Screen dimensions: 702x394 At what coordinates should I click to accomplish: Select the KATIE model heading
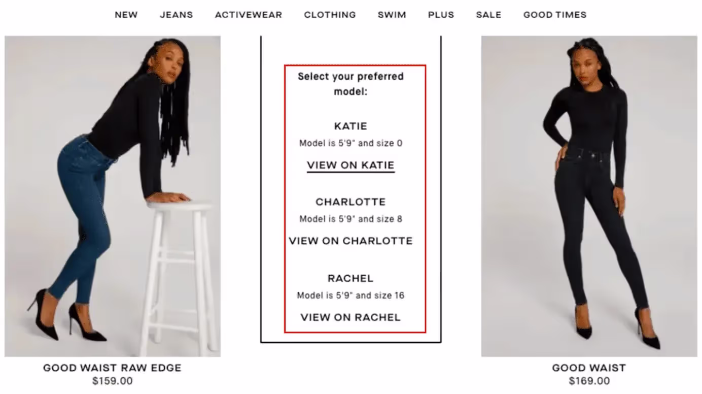tap(350, 126)
